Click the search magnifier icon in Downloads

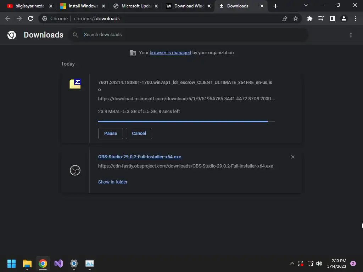click(75, 35)
